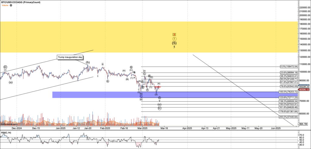Click the motivewave watermark logo

tap(7, 124)
